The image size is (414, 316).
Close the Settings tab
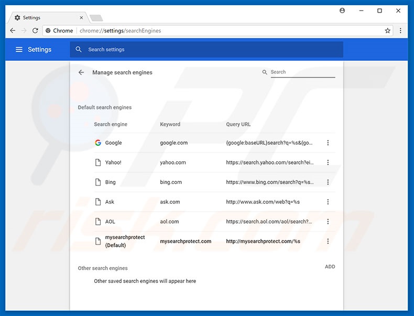click(81, 18)
